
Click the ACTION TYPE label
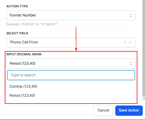(17, 6)
